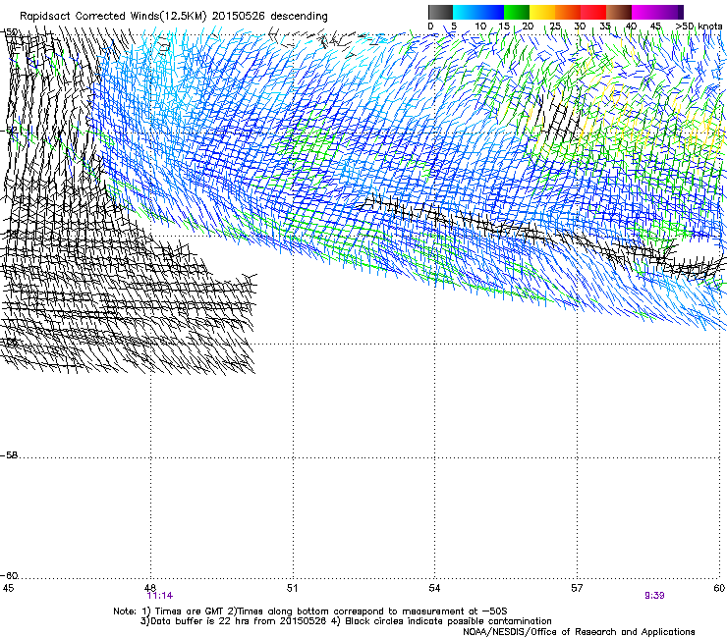
Task: Click the yellow 20-25 knots legend swatch
Action: [542, 12]
